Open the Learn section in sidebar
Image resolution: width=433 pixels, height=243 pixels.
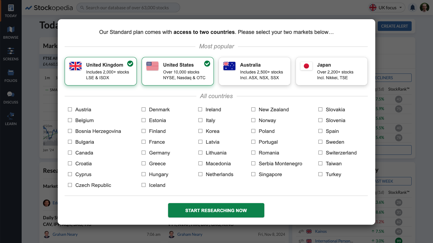(11, 119)
